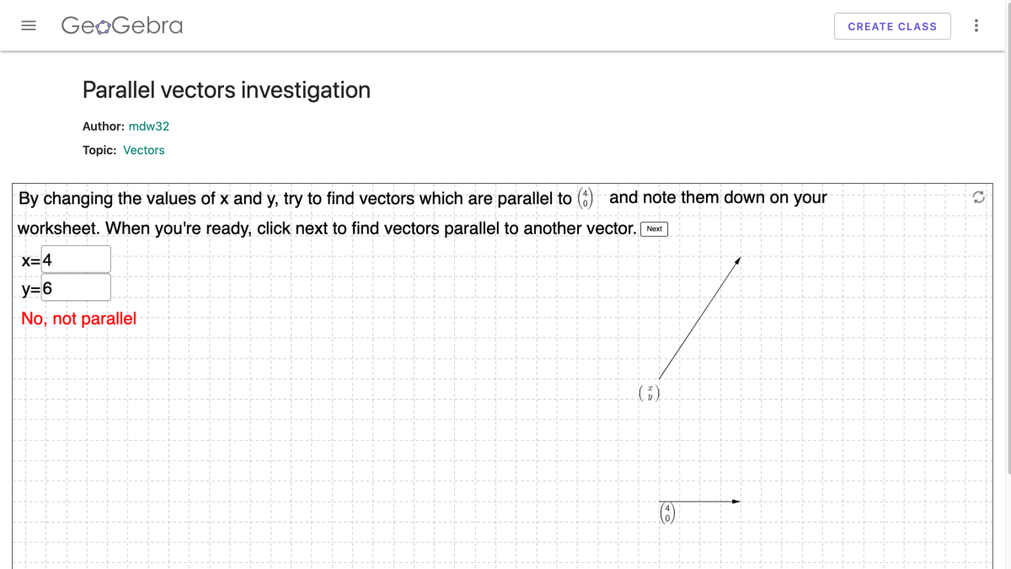
Task: Click an empty grid area of the applet
Action: (337, 421)
